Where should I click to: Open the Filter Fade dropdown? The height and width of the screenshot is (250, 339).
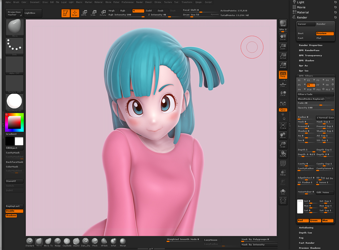(316, 94)
